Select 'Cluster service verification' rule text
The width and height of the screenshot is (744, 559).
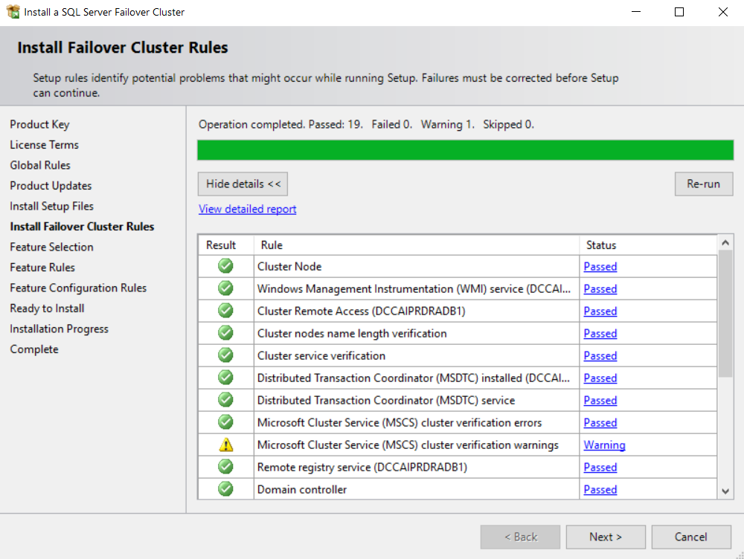click(x=321, y=355)
